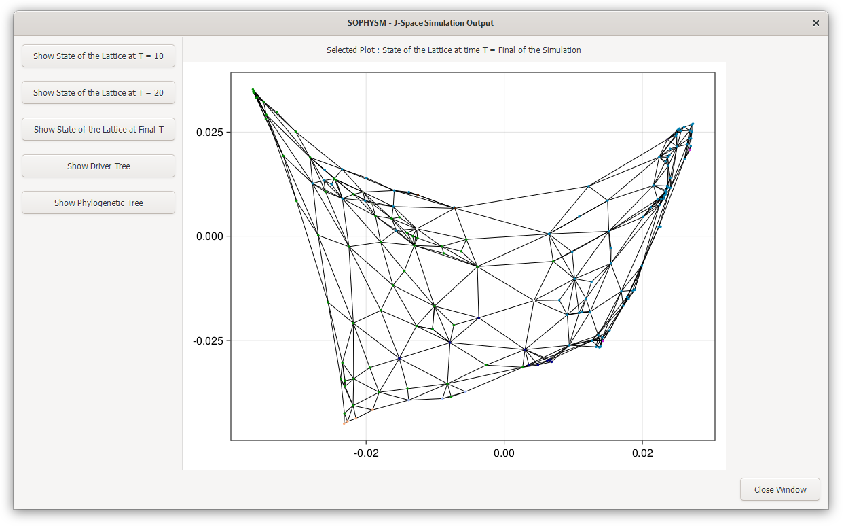The height and width of the screenshot is (526, 844).
Task: Show lattice state at Final T
Action: pyautogui.click(x=98, y=129)
